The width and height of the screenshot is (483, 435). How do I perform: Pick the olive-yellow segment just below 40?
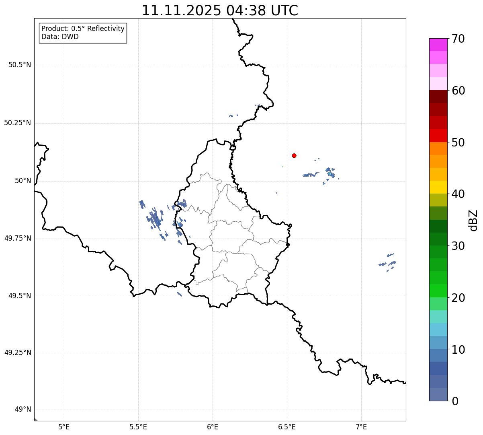pyautogui.click(x=438, y=200)
